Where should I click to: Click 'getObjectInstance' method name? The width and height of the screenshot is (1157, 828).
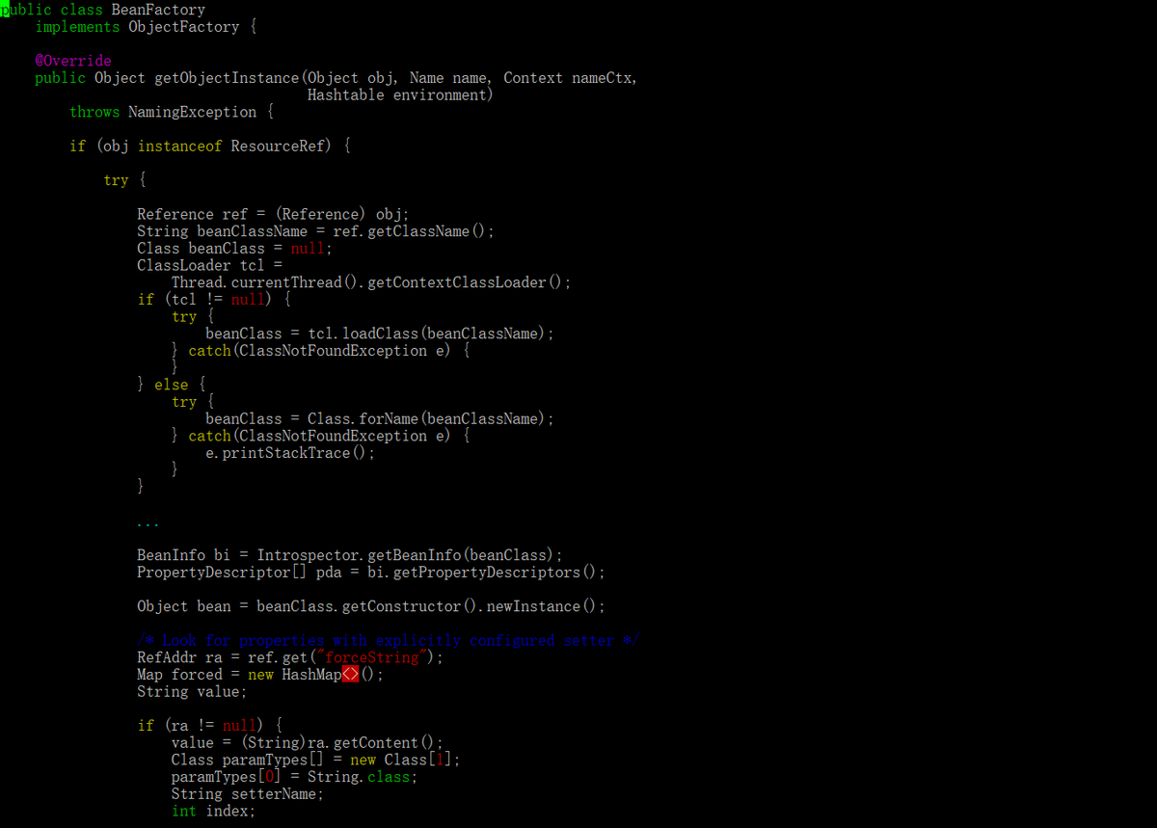(x=227, y=78)
